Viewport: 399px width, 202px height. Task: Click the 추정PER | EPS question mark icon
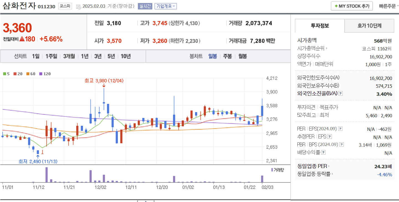(330, 137)
